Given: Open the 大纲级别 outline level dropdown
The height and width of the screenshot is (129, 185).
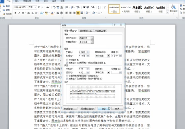Looking at the screenshot, I should [92, 42].
